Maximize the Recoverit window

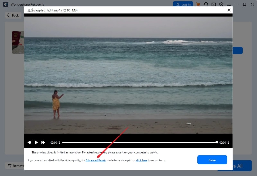(x=244, y=4)
